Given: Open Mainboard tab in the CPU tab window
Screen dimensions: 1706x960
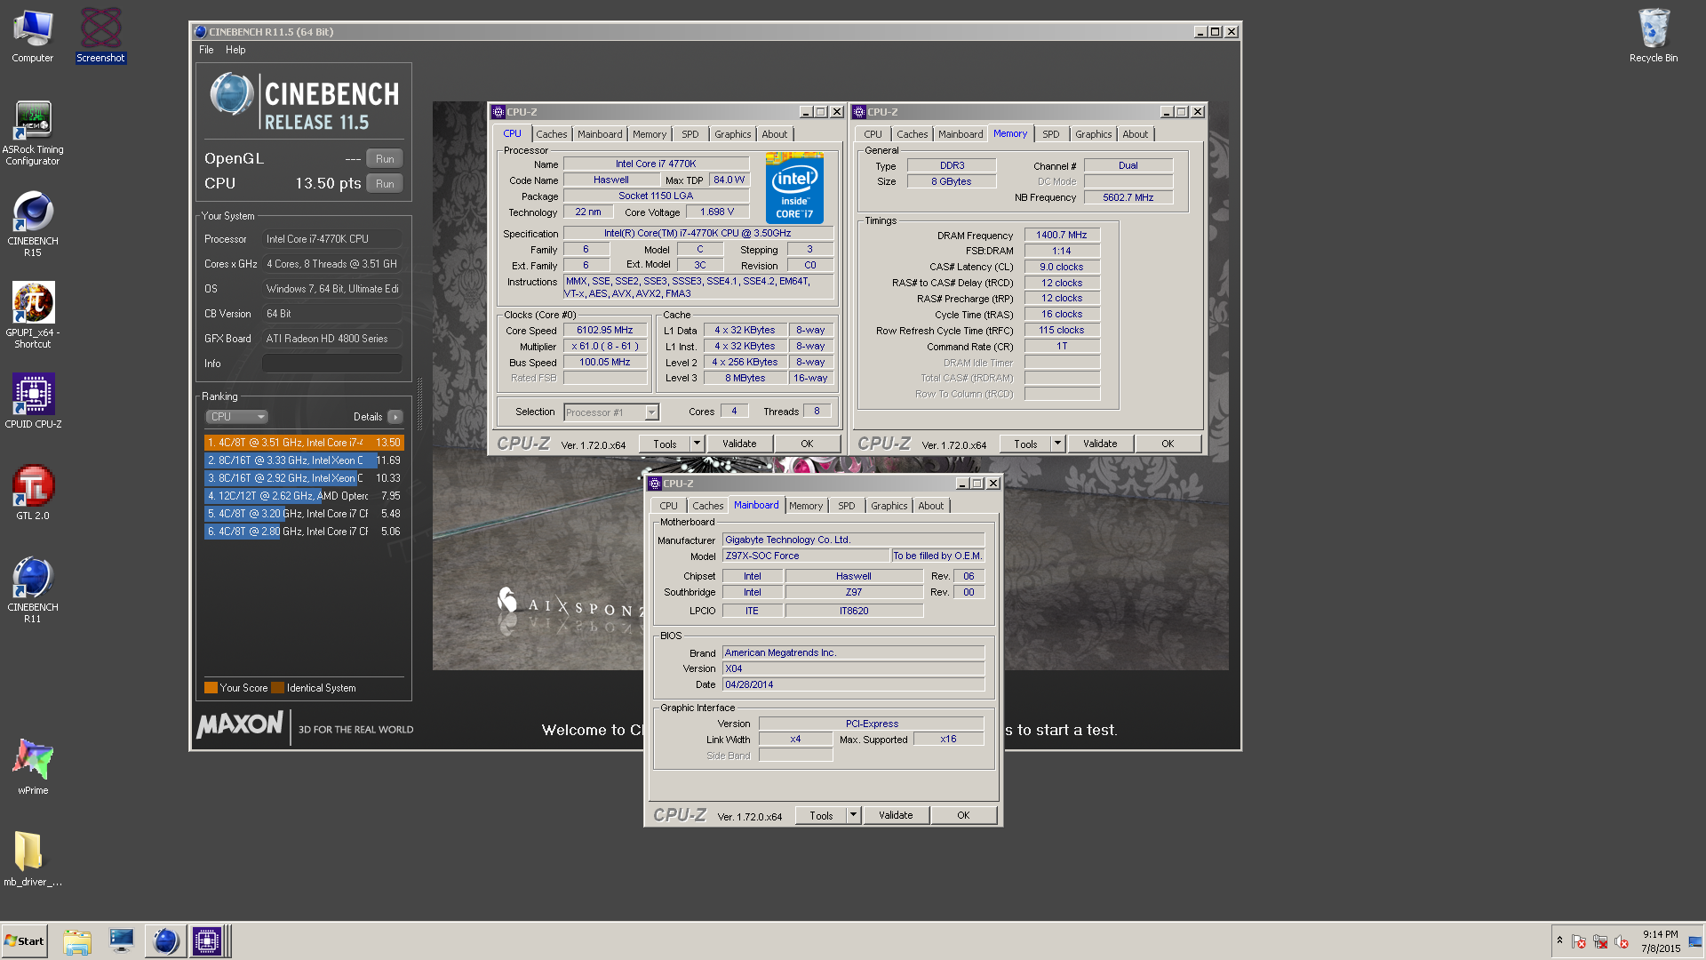Looking at the screenshot, I should pyautogui.click(x=600, y=134).
